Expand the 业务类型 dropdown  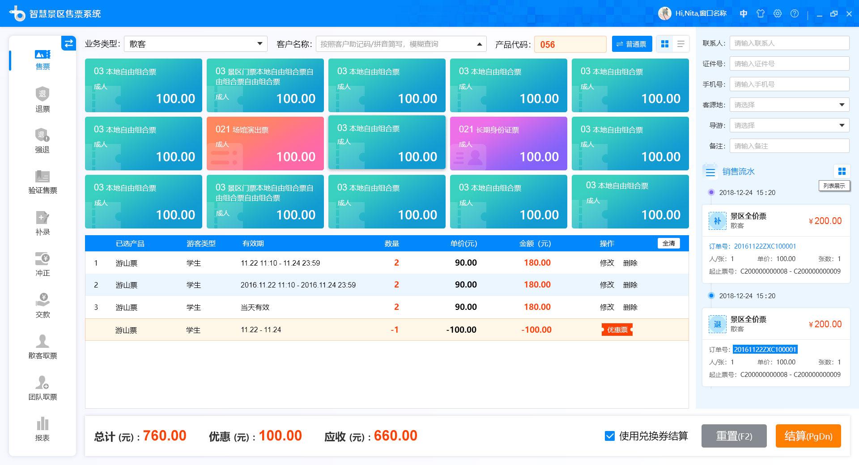click(x=196, y=44)
